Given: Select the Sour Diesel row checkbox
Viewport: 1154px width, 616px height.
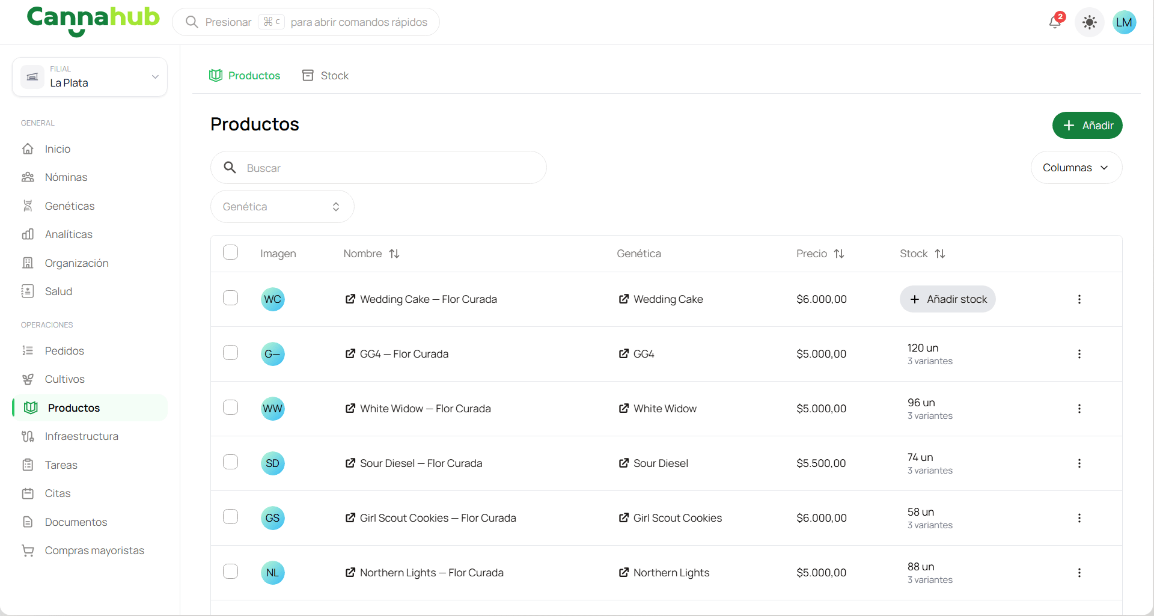Looking at the screenshot, I should pyautogui.click(x=230, y=462).
